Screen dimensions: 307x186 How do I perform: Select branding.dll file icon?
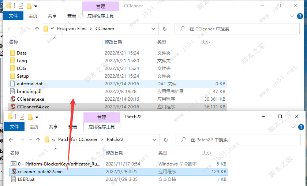tap(12, 91)
